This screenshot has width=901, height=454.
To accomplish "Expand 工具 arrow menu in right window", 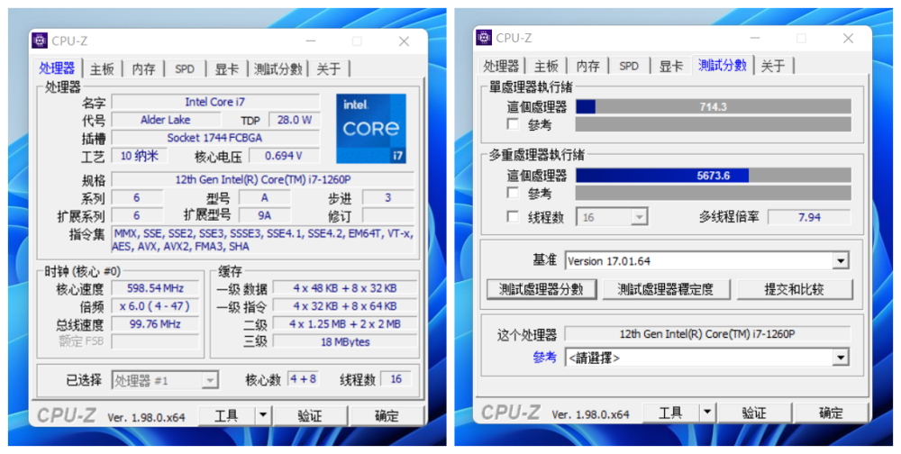I will click(x=707, y=412).
